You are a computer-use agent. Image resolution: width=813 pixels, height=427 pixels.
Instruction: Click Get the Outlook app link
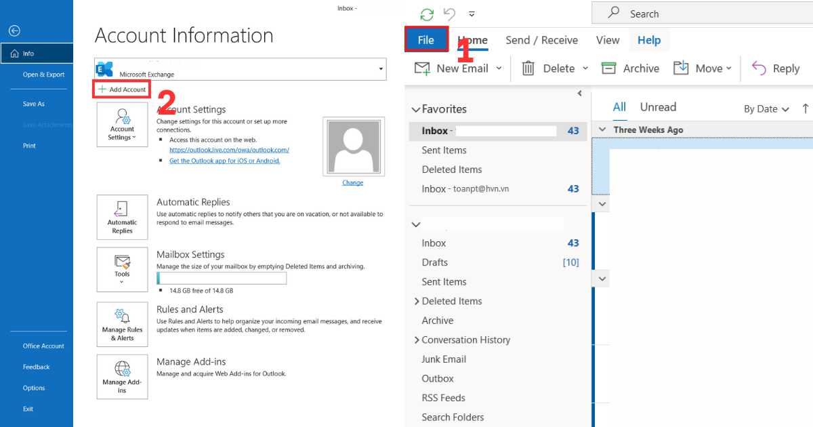(x=224, y=161)
